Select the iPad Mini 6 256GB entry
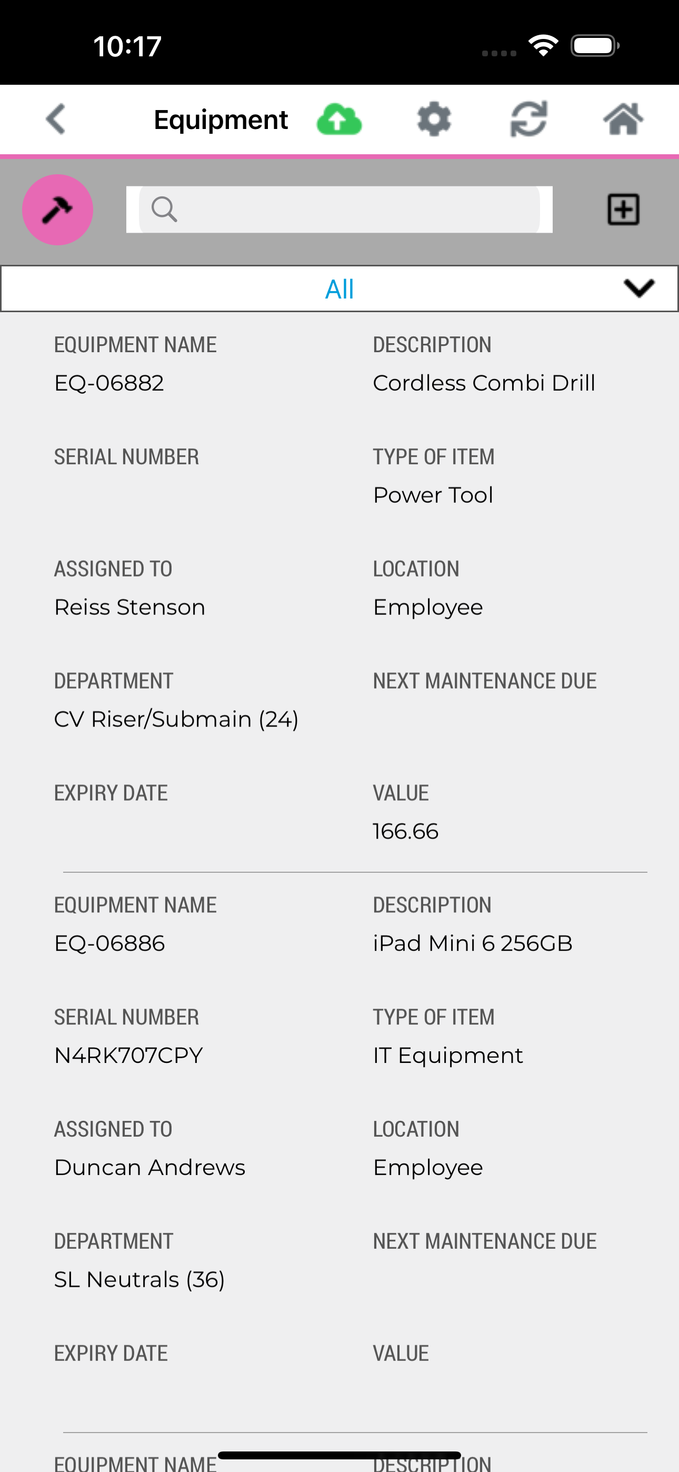Image resolution: width=679 pixels, height=1472 pixels. click(473, 943)
